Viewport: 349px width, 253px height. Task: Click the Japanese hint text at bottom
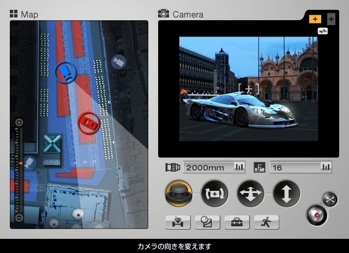(174, 246)
